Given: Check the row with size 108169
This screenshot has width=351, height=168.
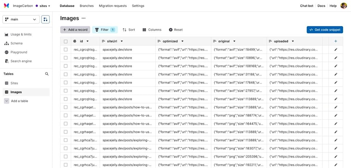Looking at the screenshot, I should click(65, 66).
